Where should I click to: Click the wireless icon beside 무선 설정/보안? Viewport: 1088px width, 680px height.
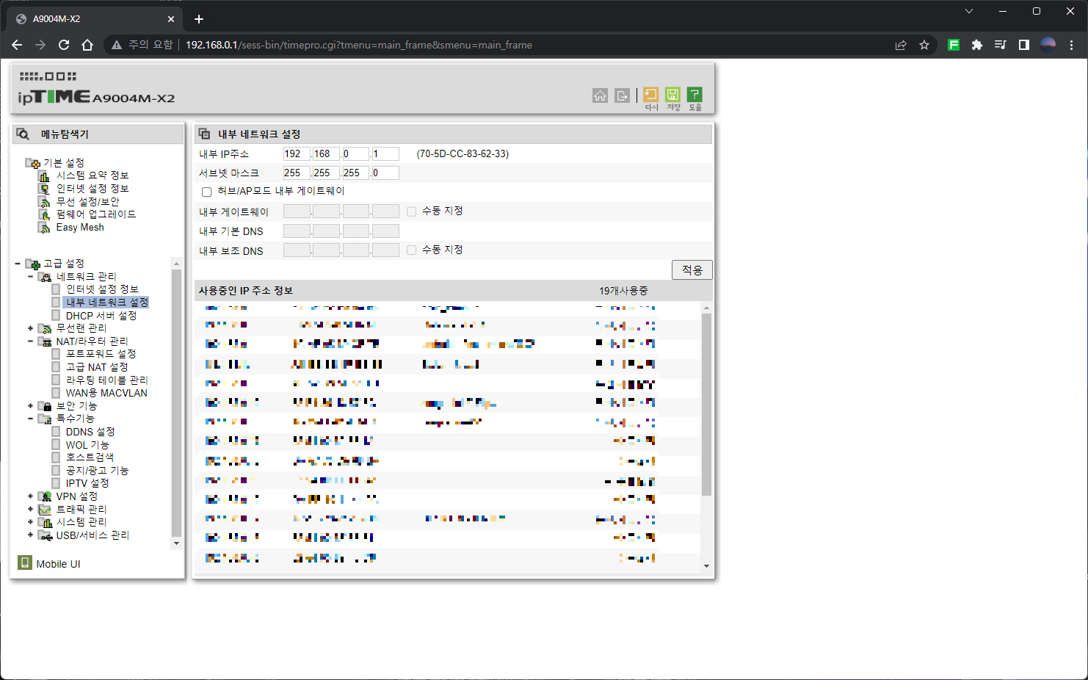click(42, 201)
